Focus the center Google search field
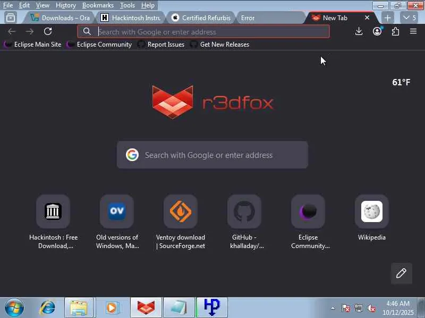This screenshot has height=318, width=425. (212, 155)
